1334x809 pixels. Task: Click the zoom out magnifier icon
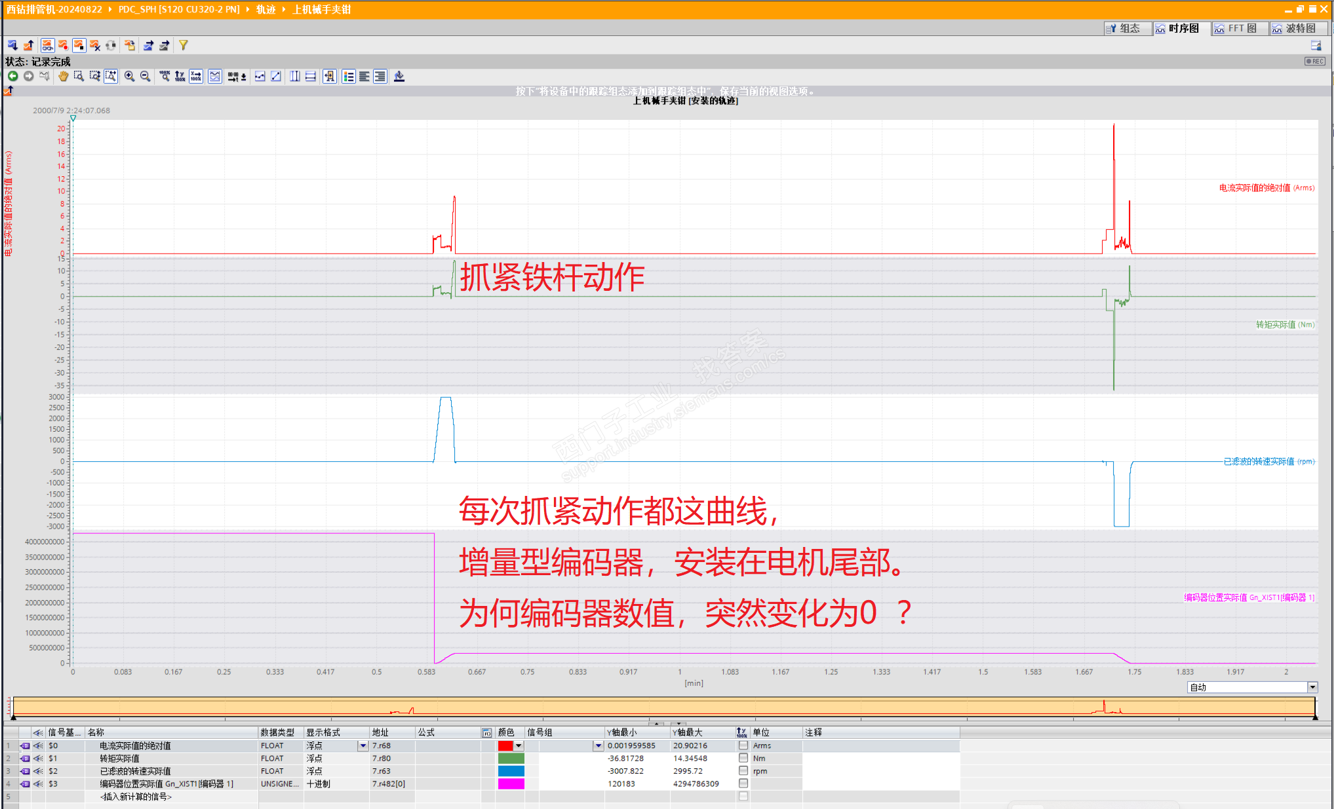[x=145, y=77]
